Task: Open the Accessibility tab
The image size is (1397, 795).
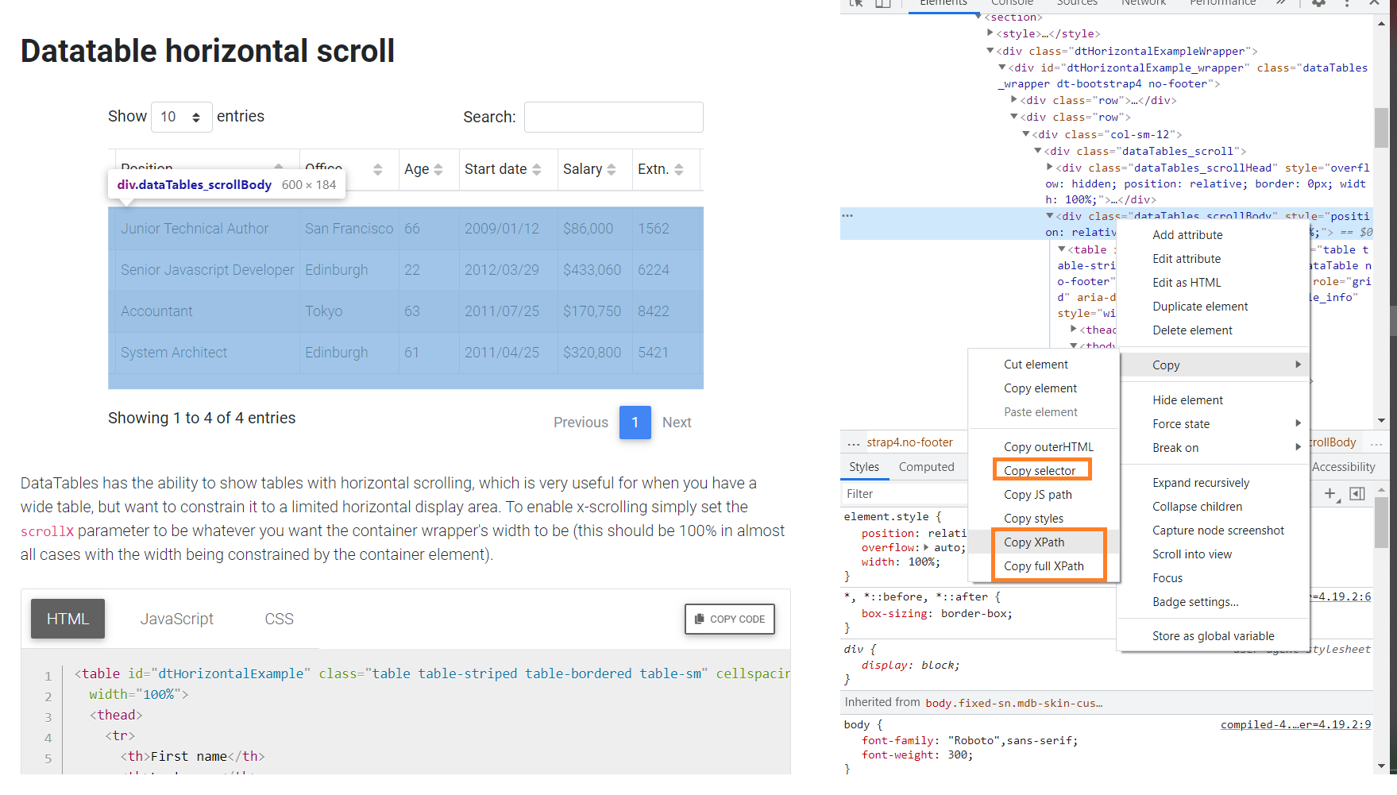Action: point(1343,467)
